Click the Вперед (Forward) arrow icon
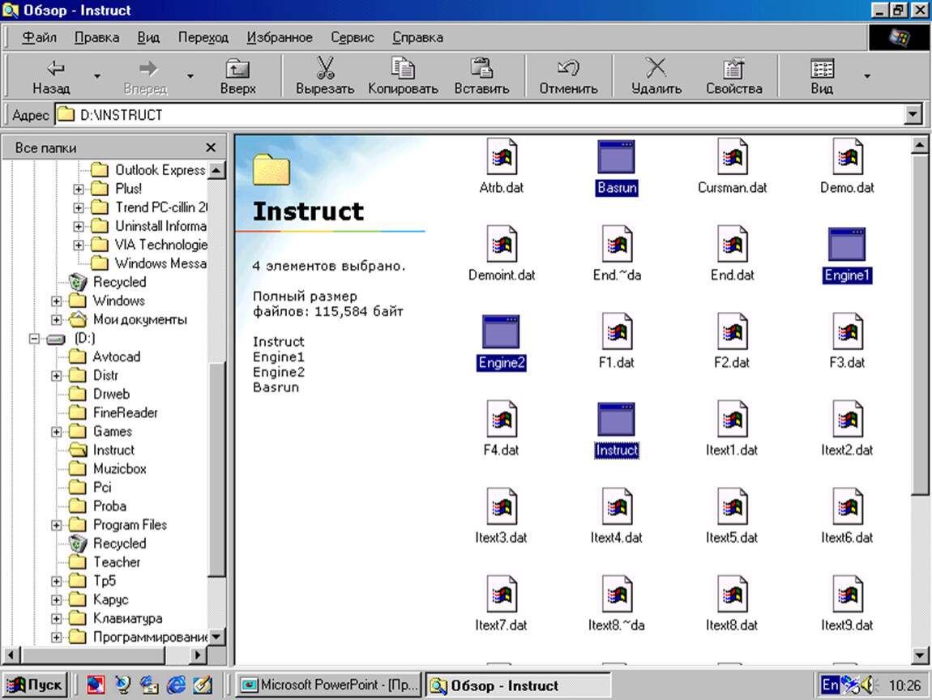This screenshot has width=932, height=700. tap(147, 68)
